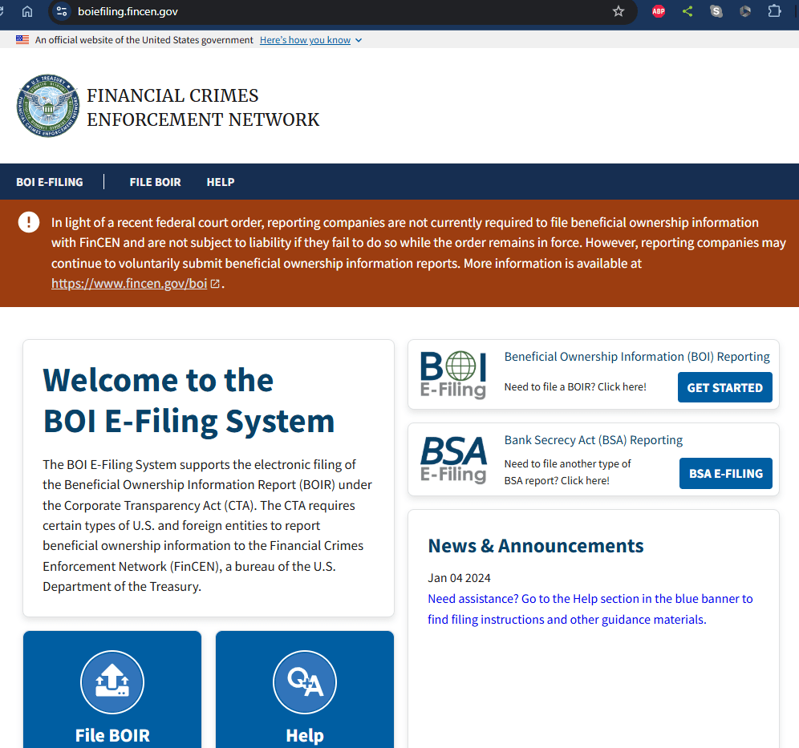Open HELP in the navigation bar

tap(221, 182)
